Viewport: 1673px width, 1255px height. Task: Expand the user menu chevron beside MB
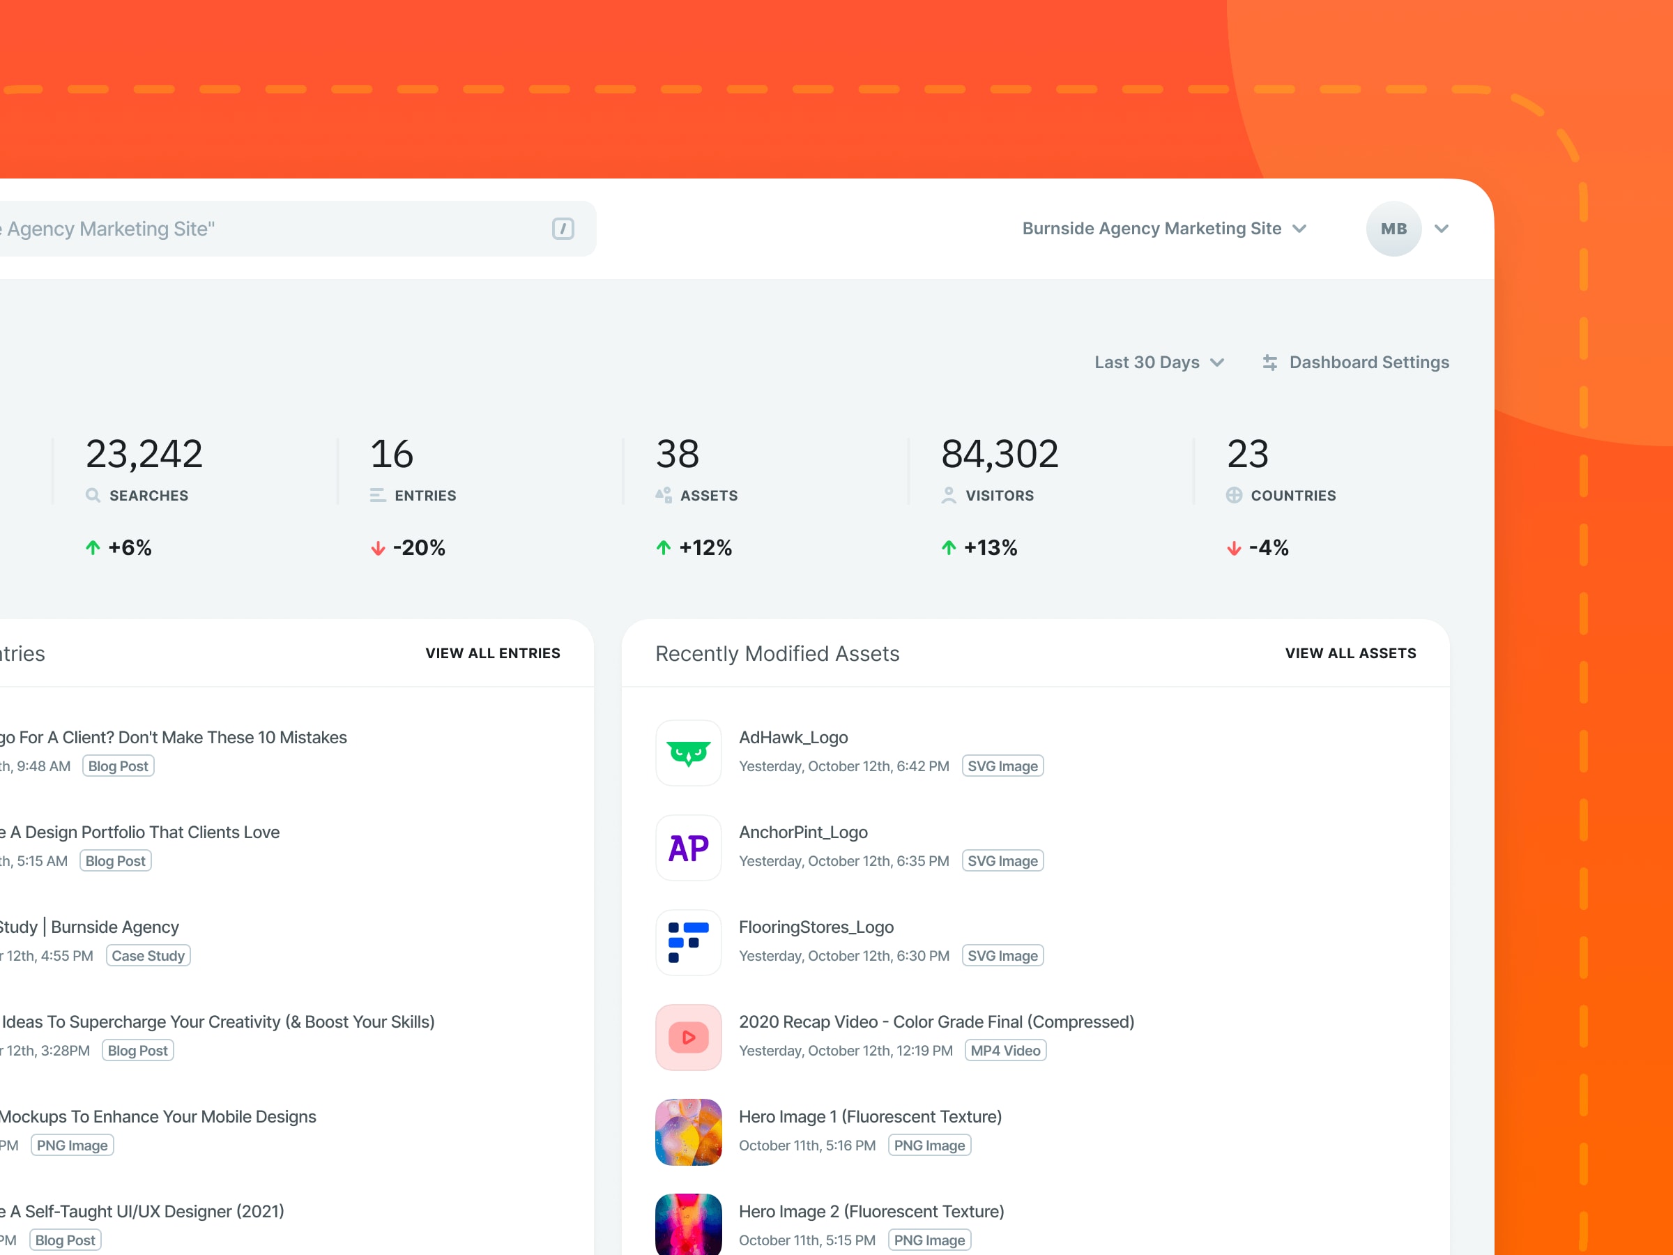(1442, 229)
